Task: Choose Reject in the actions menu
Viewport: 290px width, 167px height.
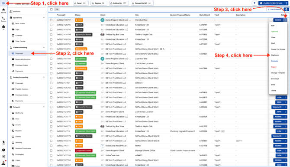Action: pyautogui.click(x=274, y=67)
